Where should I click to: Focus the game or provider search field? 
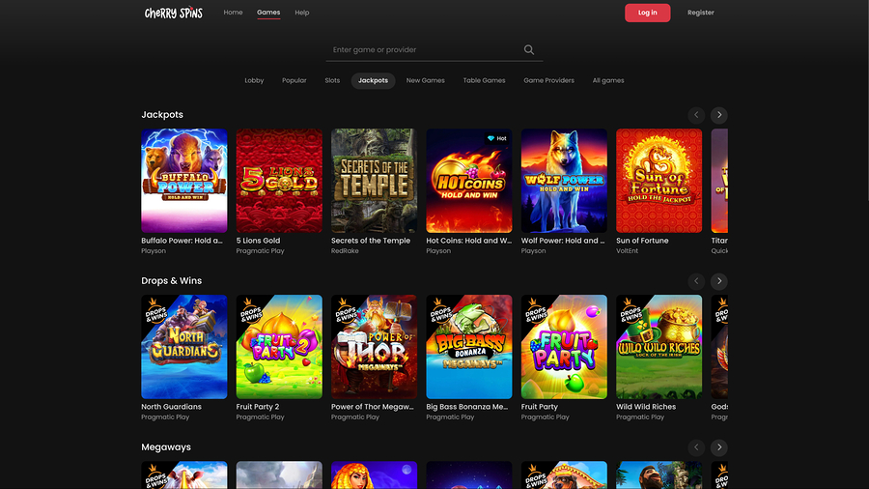tap(425, 50)
